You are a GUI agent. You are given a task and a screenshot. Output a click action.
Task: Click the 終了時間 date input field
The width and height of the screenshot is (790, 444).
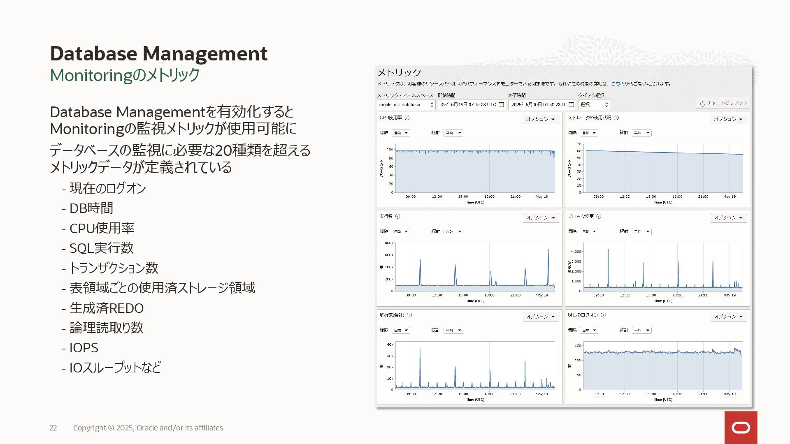[537, 105]
